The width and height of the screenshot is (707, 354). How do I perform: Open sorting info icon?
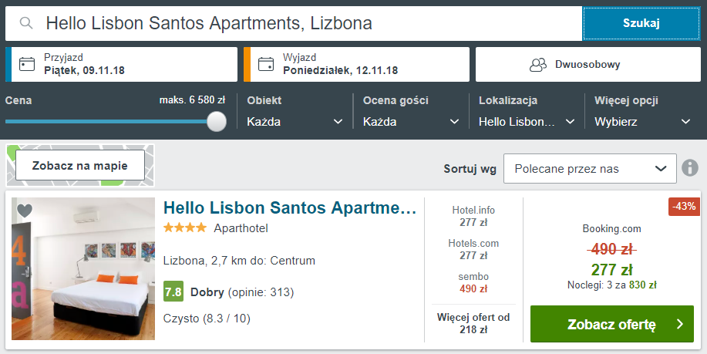(x=690, y=168)
